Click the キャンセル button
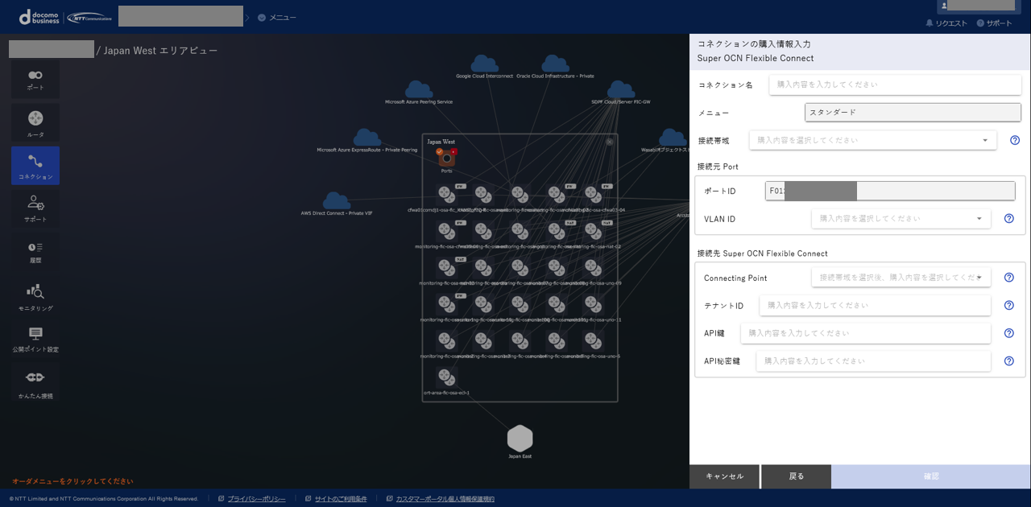 [724, 476]
